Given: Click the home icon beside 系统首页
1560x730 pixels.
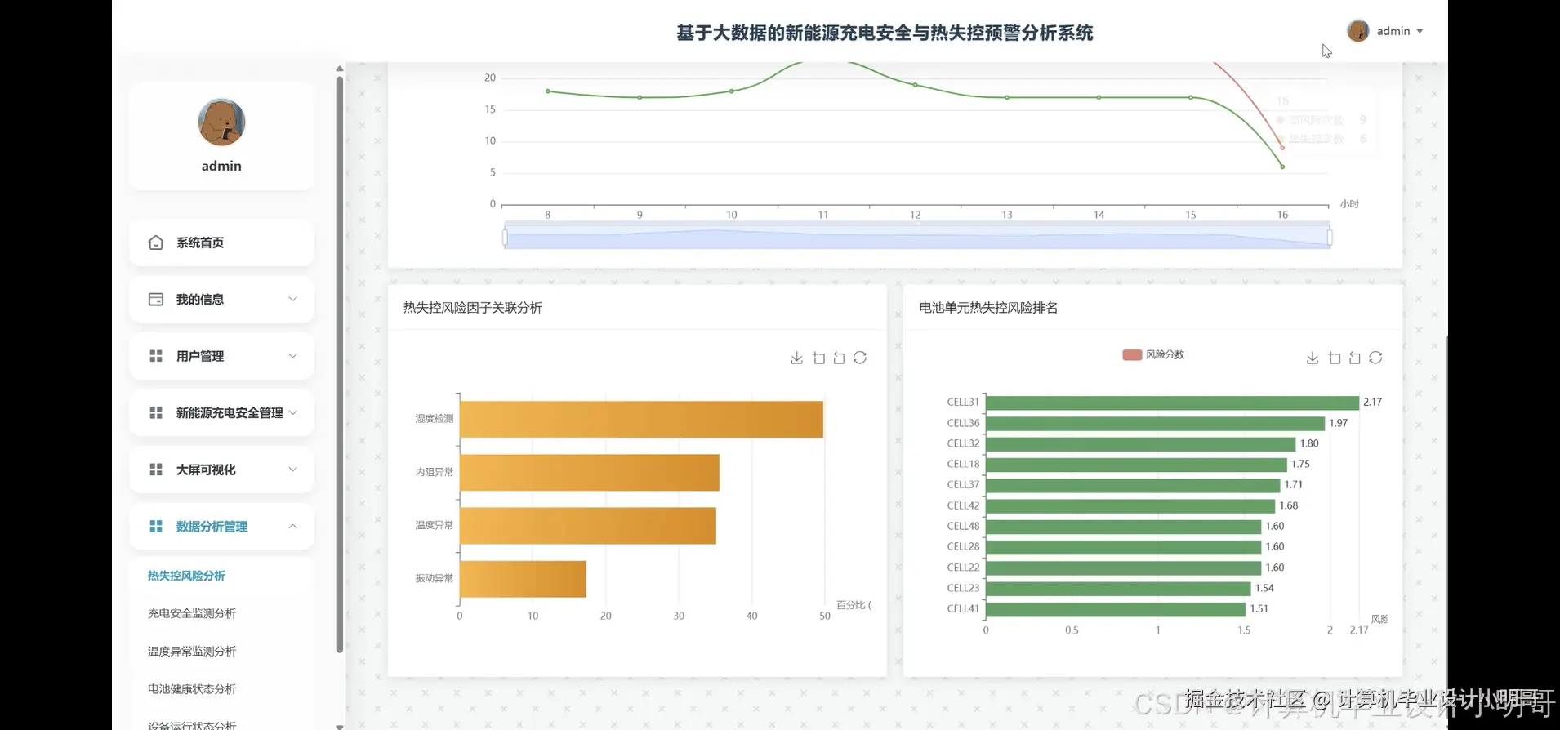Looking at the screenshot, I should (x=156, y=243).
